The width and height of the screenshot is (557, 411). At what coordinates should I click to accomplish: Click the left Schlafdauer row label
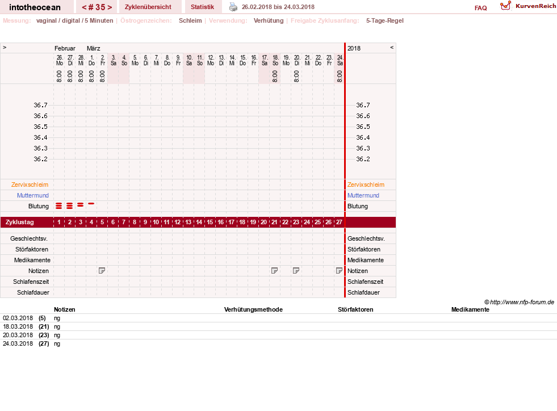33,292
